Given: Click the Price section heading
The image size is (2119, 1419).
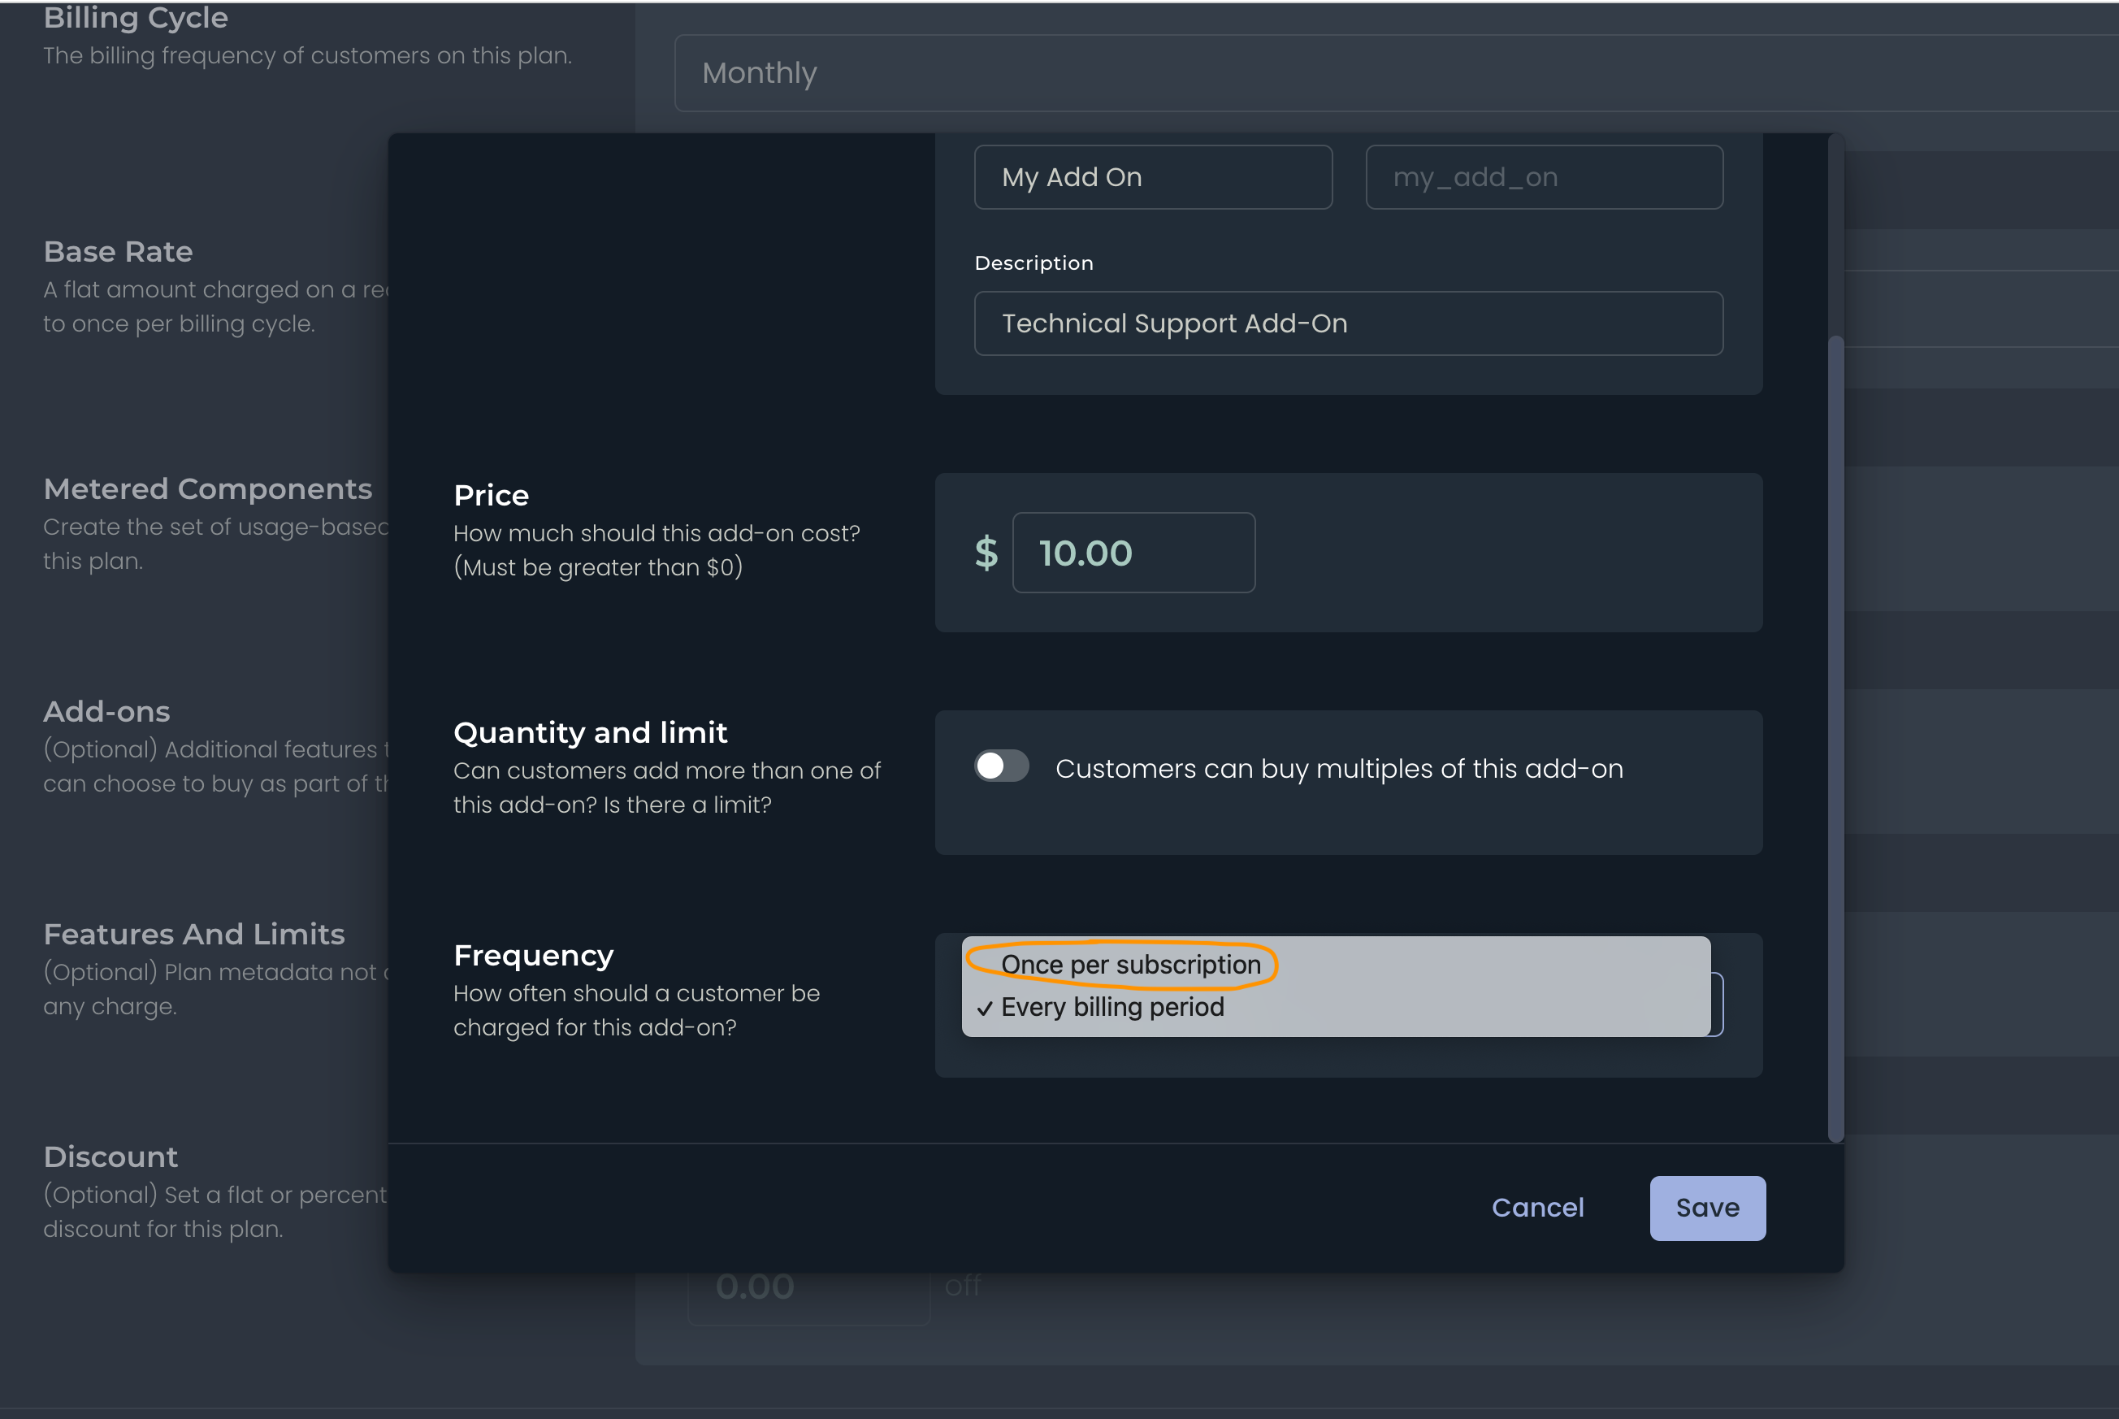Looking at the screenshot, I should click(x=491, y=496).
